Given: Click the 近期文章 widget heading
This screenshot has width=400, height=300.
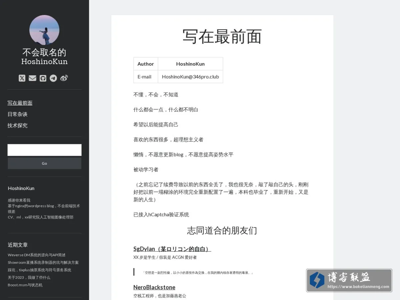Looking at the screenshot, I should [18, 245].
